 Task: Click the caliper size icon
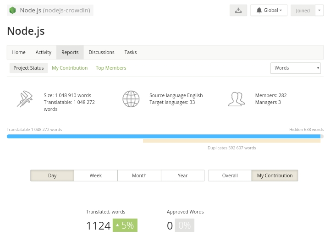pos(25,99)
